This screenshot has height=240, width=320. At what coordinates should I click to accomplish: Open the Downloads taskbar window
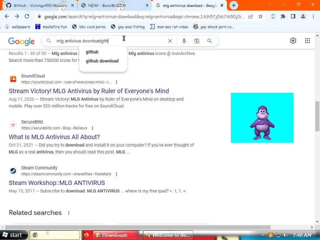click(x=117, y=235)
